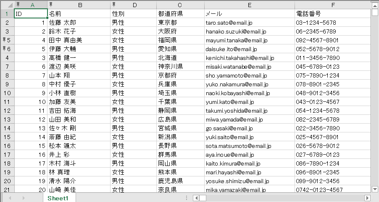Select the 名前 header cell
Image resolution: width=379 pixels, height=202 pixels.
pos(79,14)
